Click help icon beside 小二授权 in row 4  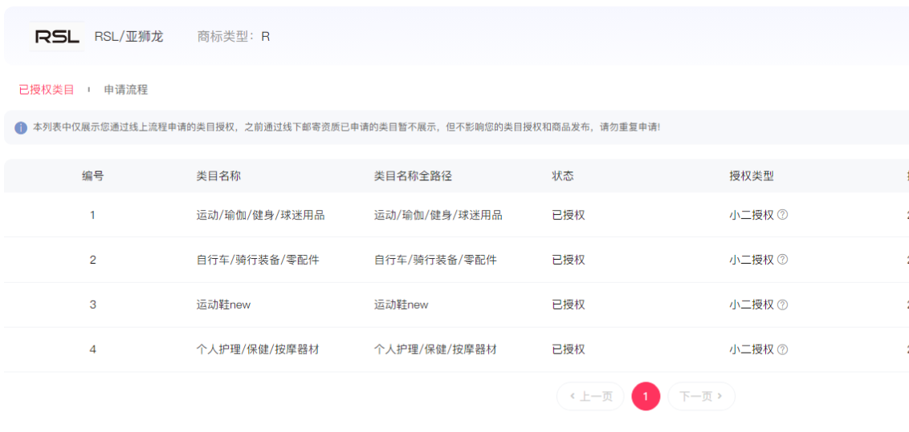[783, 349]
